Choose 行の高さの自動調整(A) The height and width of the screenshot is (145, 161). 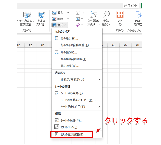click(77, 45)
